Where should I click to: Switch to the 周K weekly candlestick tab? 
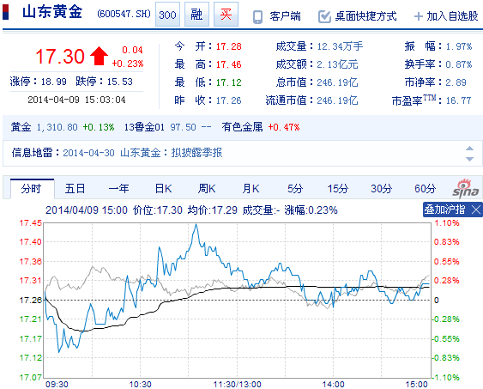coord(207,189)
